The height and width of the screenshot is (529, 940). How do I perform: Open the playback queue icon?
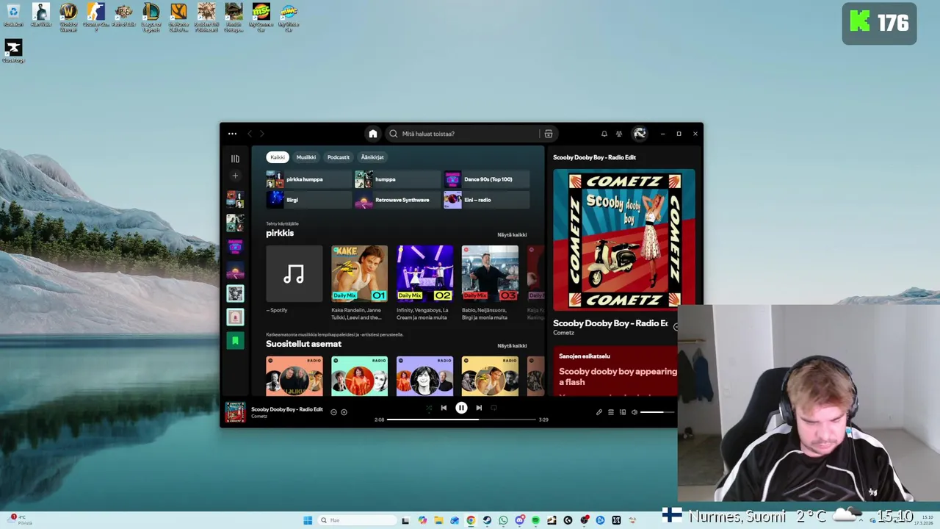click(x=610, y=412)
